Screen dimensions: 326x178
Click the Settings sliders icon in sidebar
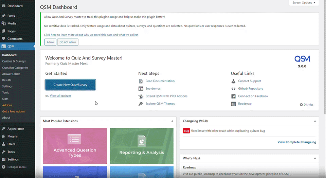3,159
